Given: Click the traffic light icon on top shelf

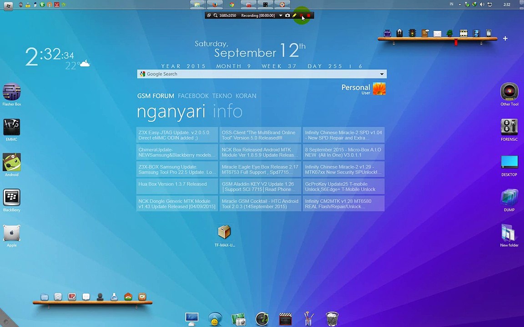Looking at the screenshot, I should (413, 33).
